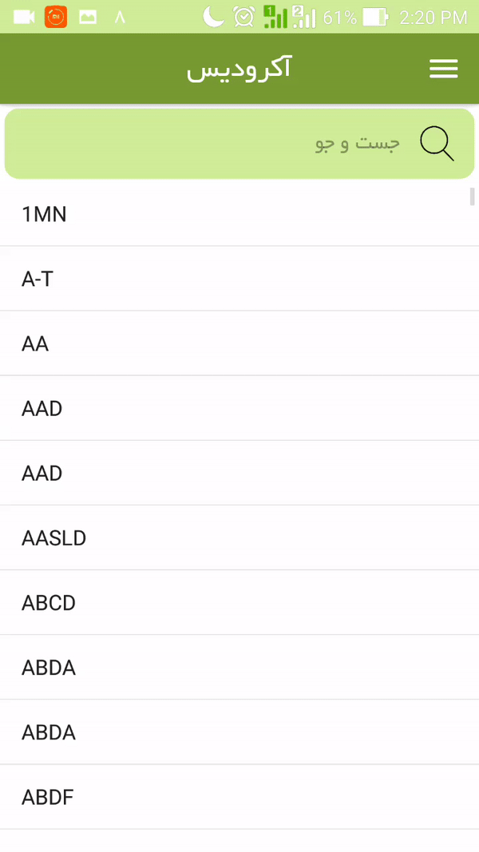Open the hamburger menu

(443, 69)
